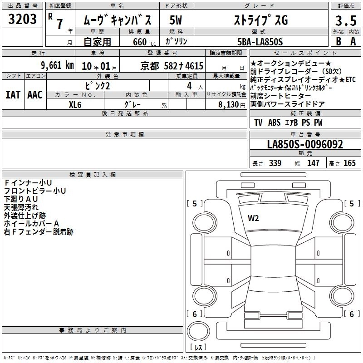Select the chassis number LA850S-0096092
Viewport: 363px width, 363px height.
[x=305, y=144]
